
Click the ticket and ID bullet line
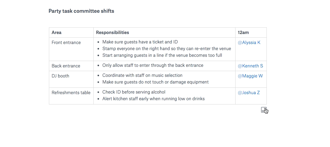click(140, 42)
